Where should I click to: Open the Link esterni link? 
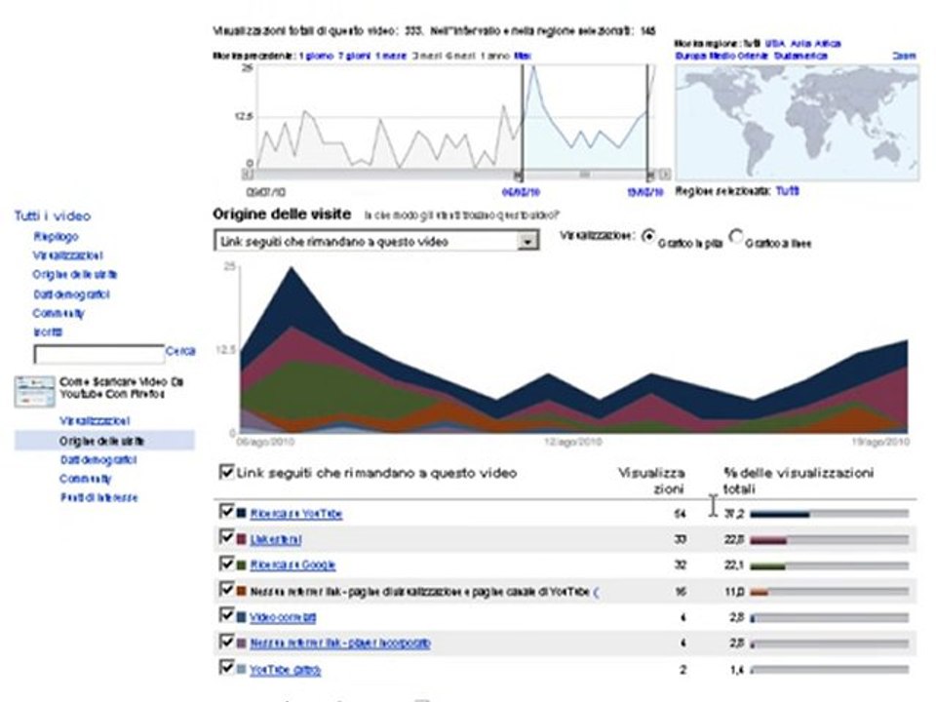[x=276, y=539]
